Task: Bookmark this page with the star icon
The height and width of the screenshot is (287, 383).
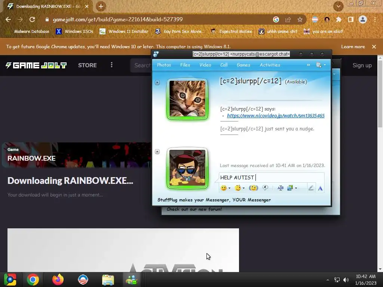Action: click(300, 19)
